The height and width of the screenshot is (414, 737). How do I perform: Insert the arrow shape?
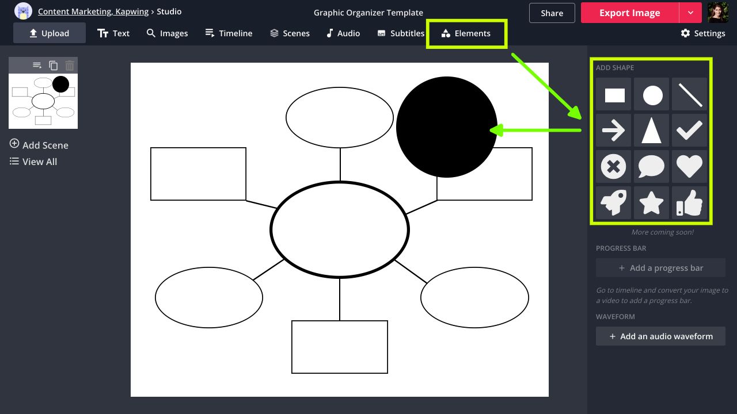pos(614,131)
